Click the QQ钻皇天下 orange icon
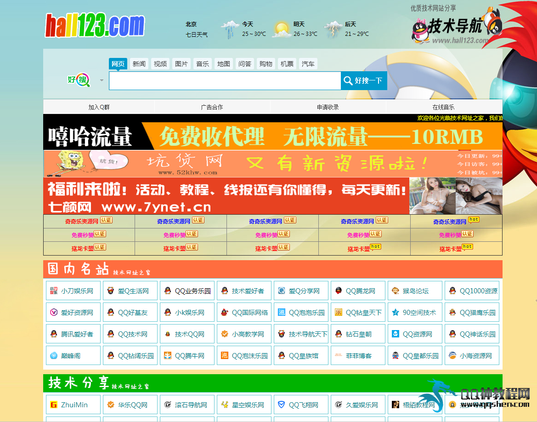This screenshot has width=537, height=422. point(339,312)
